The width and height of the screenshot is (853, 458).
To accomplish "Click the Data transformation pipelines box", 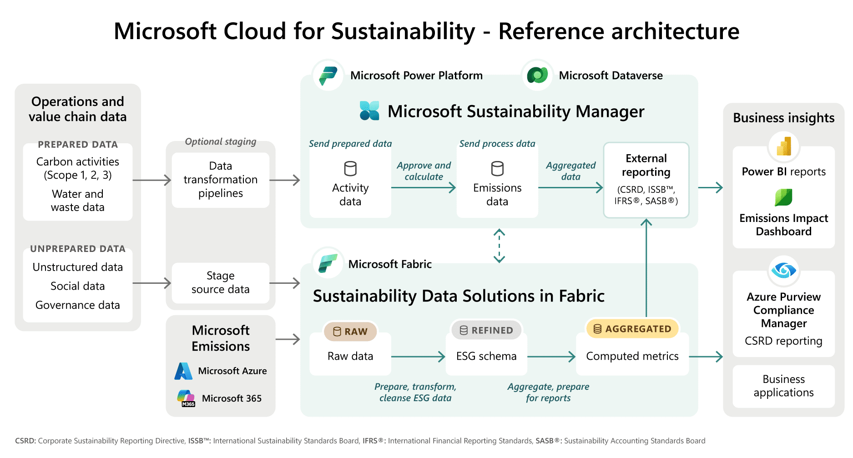I will coord(221,180).
